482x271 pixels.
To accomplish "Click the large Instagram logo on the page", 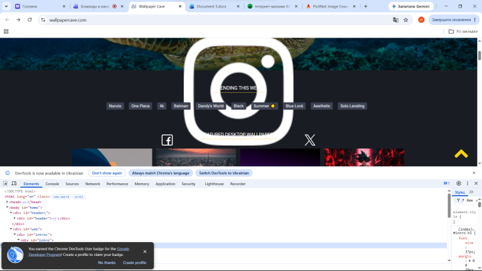I will (238, 91).
